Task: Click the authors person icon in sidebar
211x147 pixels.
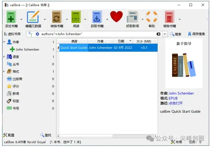Action: click(9, 42)
